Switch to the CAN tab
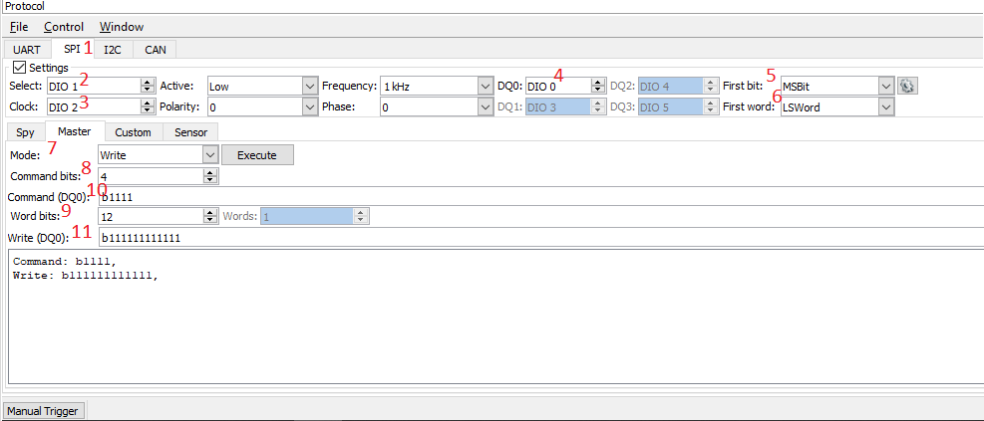 pyautogui.click(x=155, y=50)
